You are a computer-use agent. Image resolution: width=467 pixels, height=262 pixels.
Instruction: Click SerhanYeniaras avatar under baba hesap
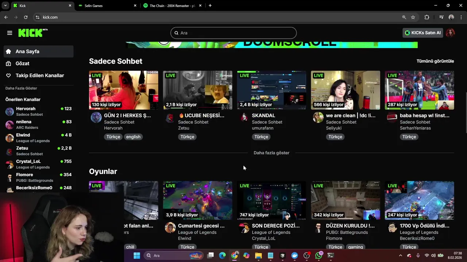click(392, 117)
